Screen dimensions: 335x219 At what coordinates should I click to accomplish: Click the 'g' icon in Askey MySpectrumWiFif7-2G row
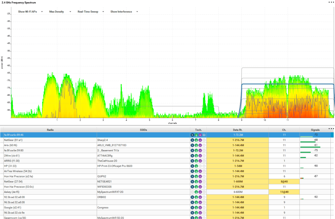pyautogui.click(x=196, y=192)
